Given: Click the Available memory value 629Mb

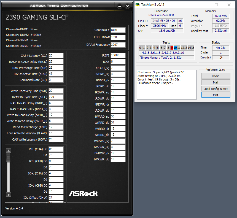Looking at the screenshot, I should coord(221,21).
